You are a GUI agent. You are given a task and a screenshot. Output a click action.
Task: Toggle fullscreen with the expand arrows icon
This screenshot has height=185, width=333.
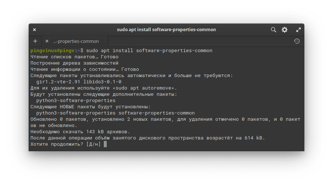tap(299, 30)
